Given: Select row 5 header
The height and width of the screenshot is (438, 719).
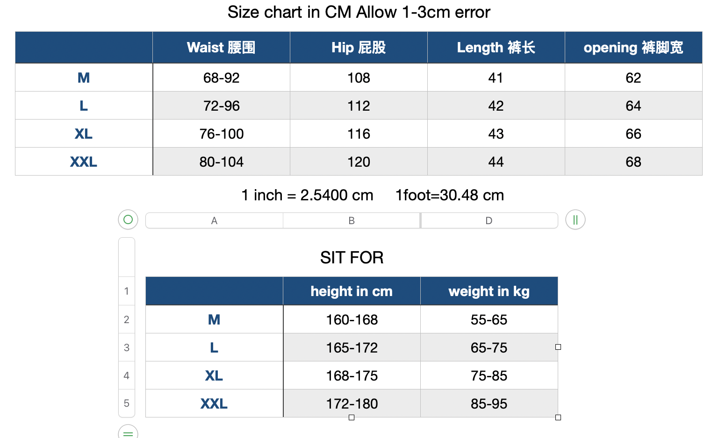Looking at the screenshot, I should 127,403.
